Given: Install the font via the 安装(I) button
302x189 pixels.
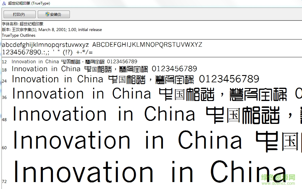Looking at the screenshot, I should [x=54, y=14].
